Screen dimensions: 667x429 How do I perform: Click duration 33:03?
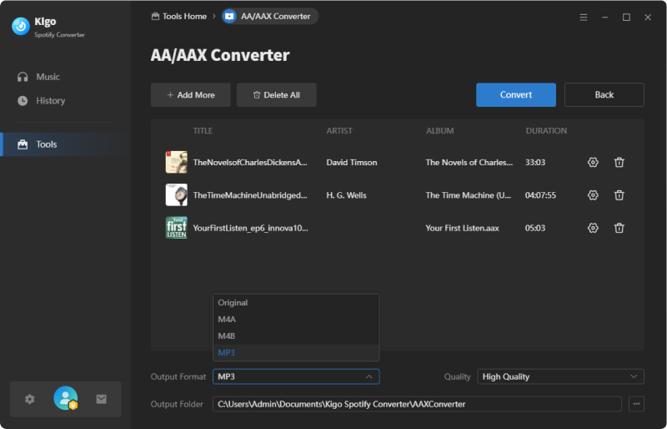[535, 162]
